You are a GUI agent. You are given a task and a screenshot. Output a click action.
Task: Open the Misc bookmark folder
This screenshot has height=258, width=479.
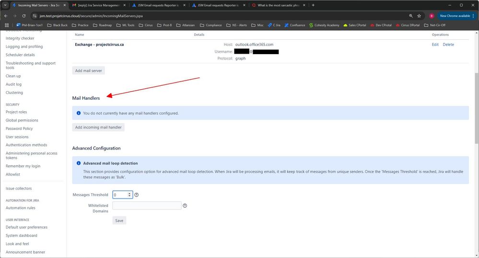257,25
